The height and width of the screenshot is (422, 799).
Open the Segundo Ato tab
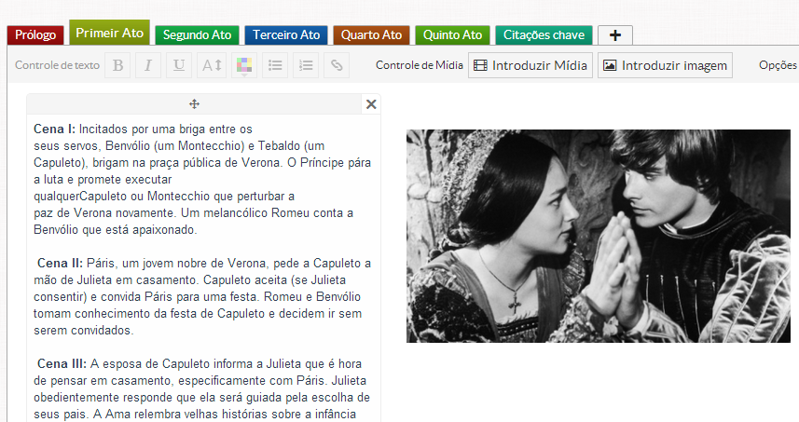(x=197, y=35)
